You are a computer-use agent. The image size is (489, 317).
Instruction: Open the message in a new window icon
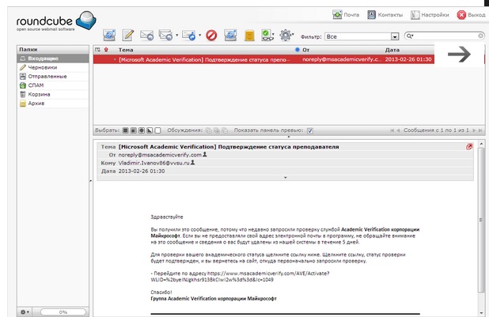[469, 146]
